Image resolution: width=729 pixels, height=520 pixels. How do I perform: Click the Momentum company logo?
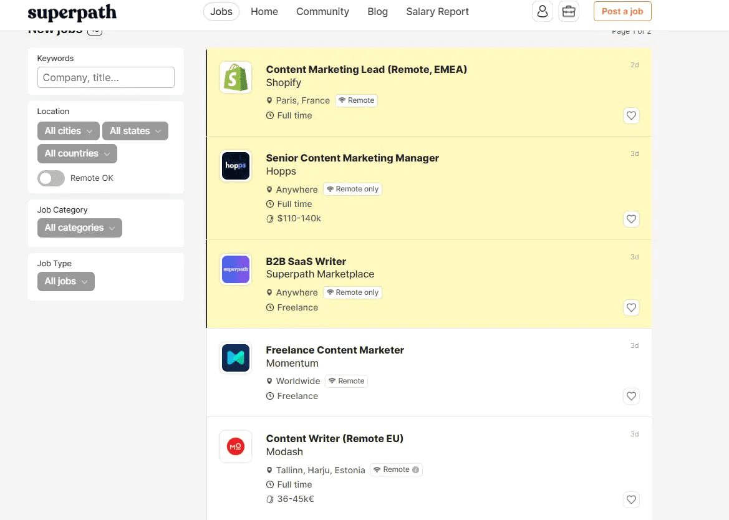236,358
